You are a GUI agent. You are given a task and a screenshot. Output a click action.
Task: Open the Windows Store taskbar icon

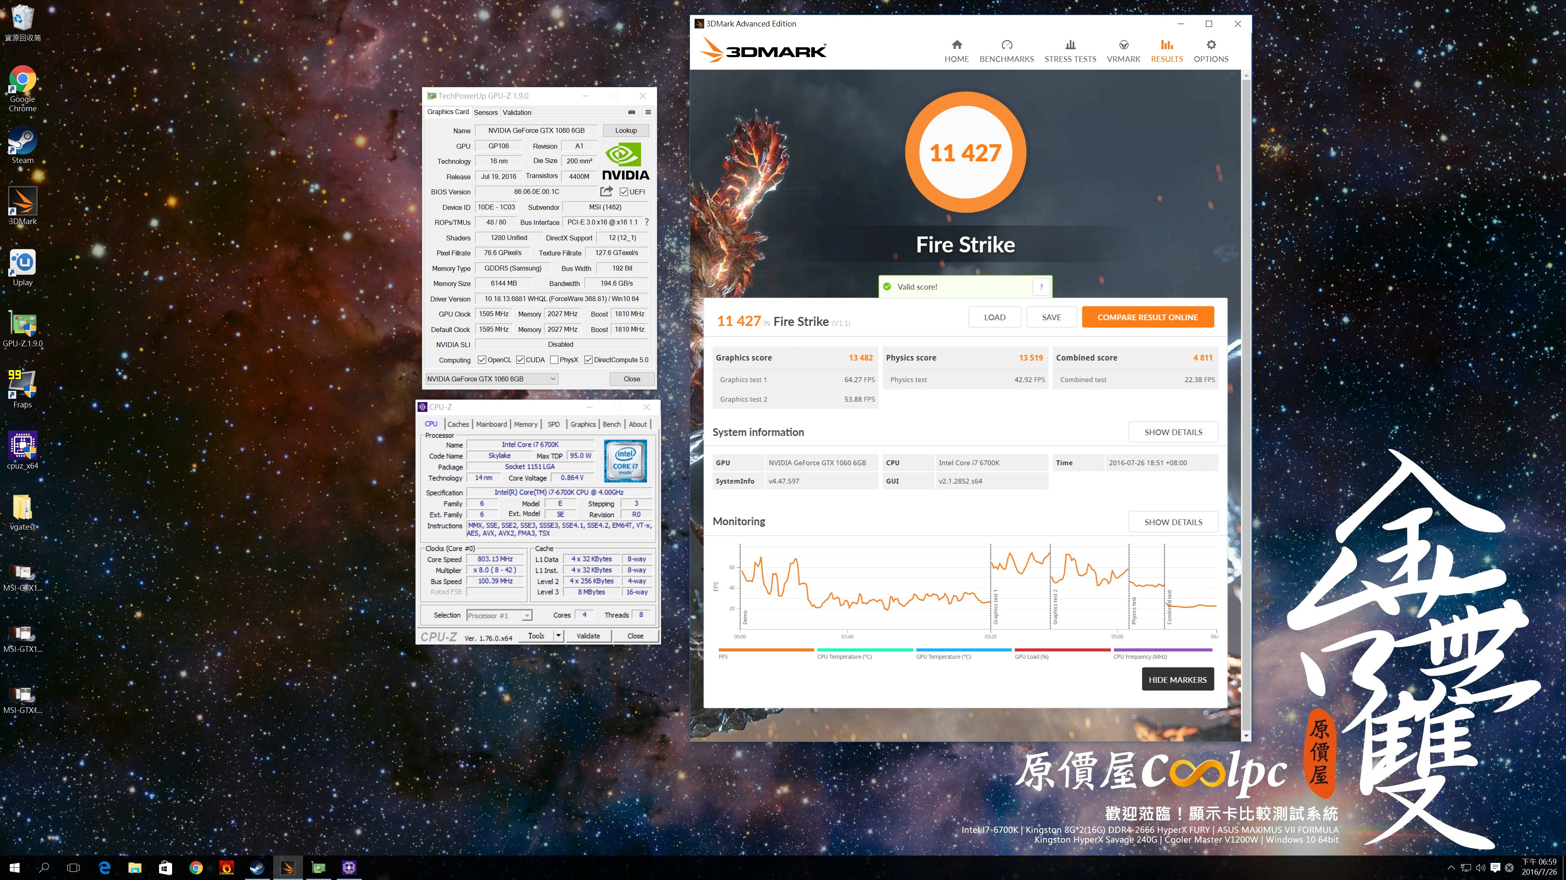[165, 868]
